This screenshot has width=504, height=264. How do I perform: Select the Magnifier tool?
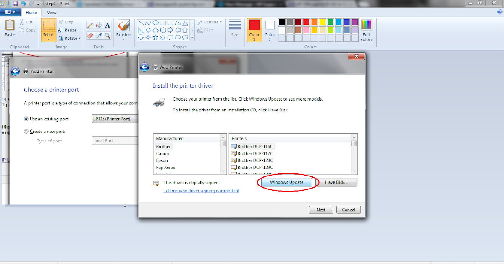coord(108,36)
